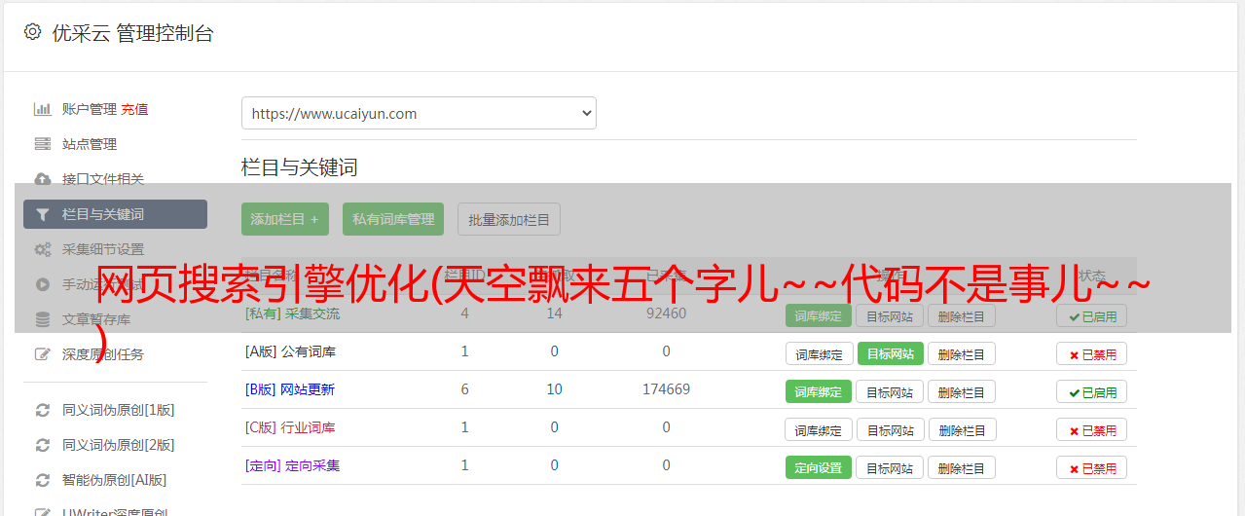The width and height of the screenshot is (1245, 516).
Task: Click the refresh icon beside 智能伪原创[AI版]
Action: [x=43, y=480]
